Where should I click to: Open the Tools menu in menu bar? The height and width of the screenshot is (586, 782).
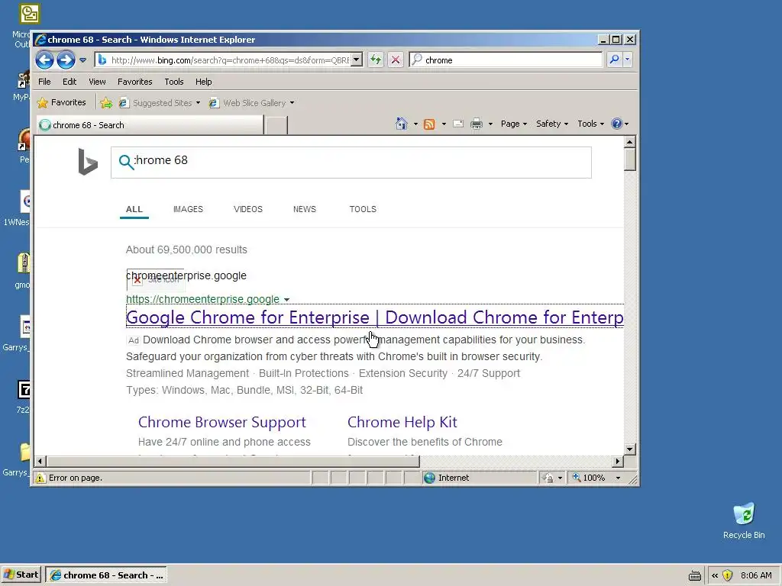click(174, 82)
